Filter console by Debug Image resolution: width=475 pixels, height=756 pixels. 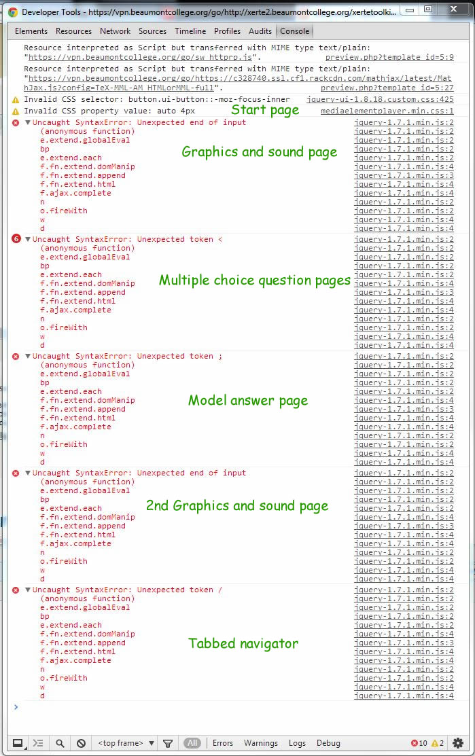coord(328,743)
